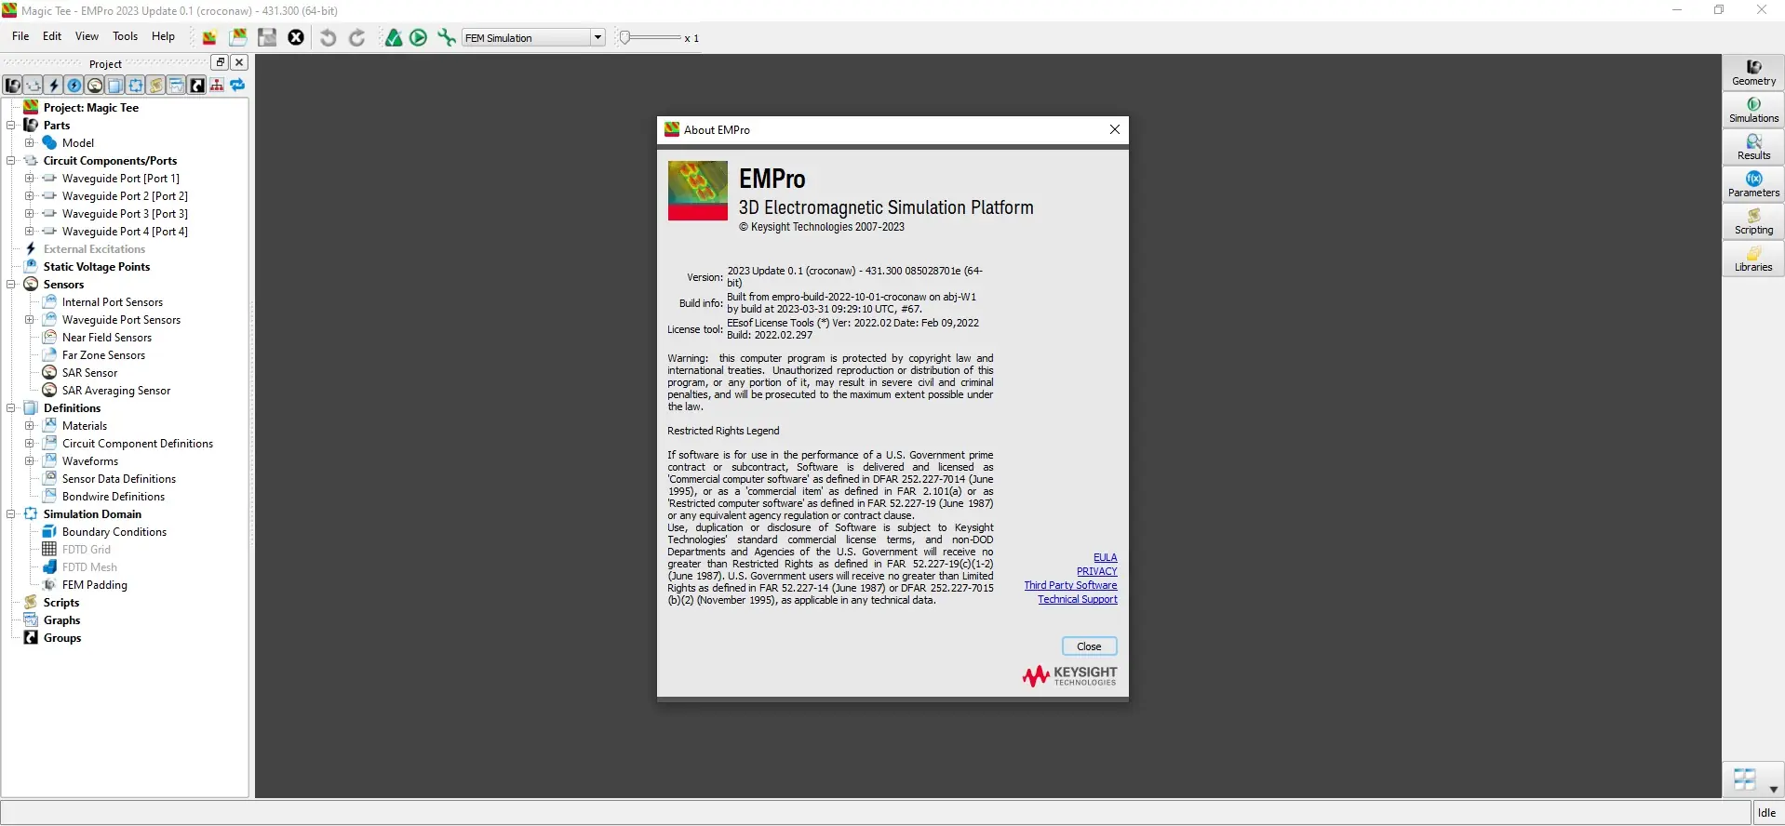Open the Help menu
The image size is (1785, 826).
point(163,36)
